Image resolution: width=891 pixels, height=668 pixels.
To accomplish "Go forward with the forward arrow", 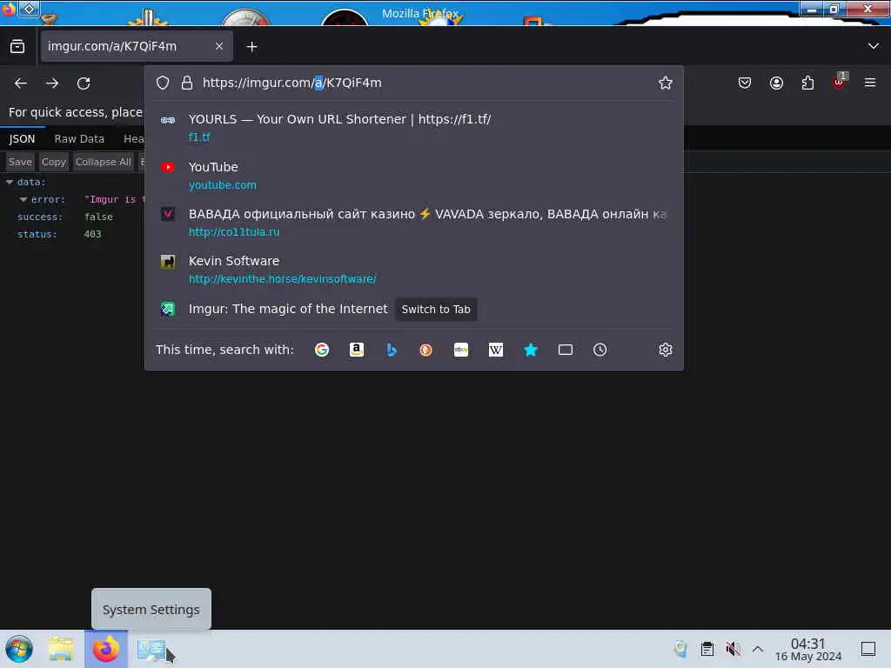I will click(52, 83).
